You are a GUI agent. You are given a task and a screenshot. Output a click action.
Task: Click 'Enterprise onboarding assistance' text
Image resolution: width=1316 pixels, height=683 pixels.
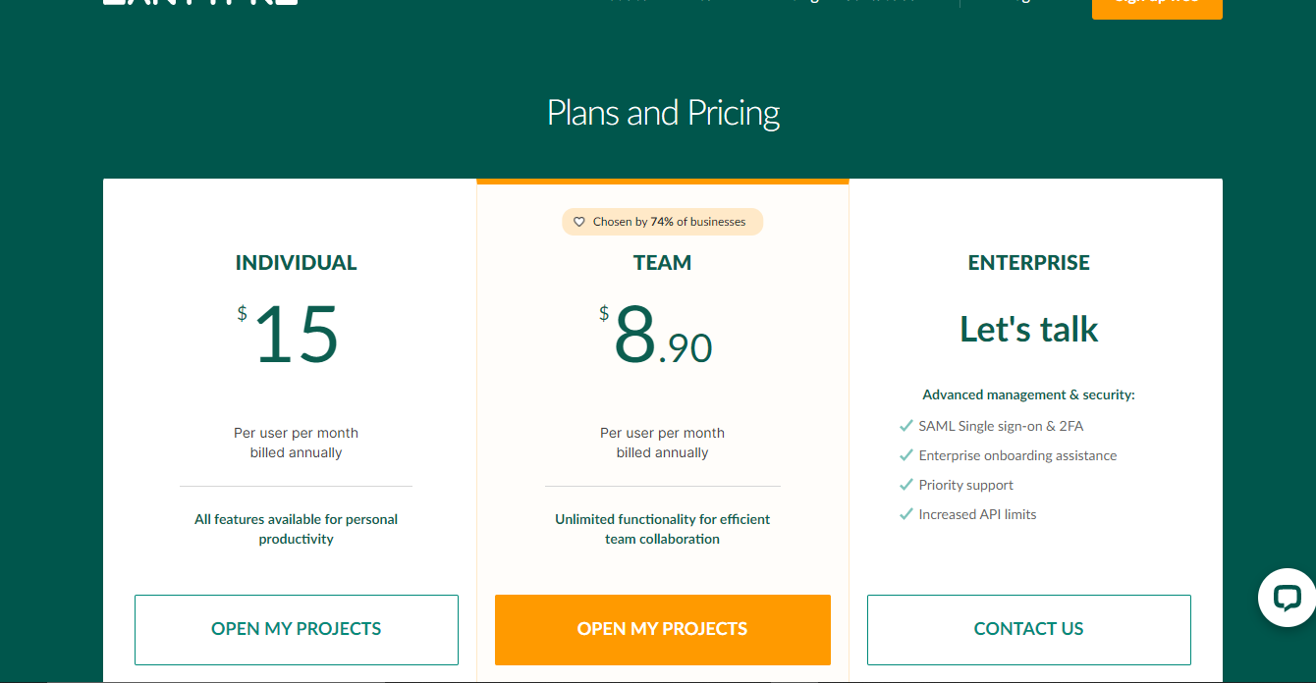[1017, 455]
